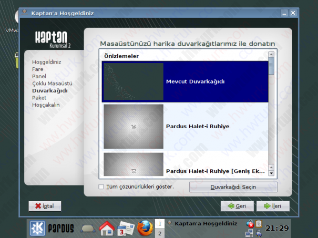
Task: Minimize the Kaptan window
Action: click(x=284, y=13)
